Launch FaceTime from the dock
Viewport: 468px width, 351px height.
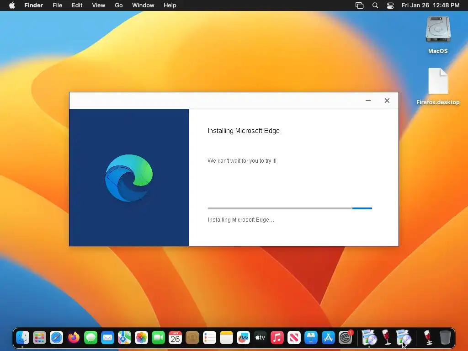point(158,338)
